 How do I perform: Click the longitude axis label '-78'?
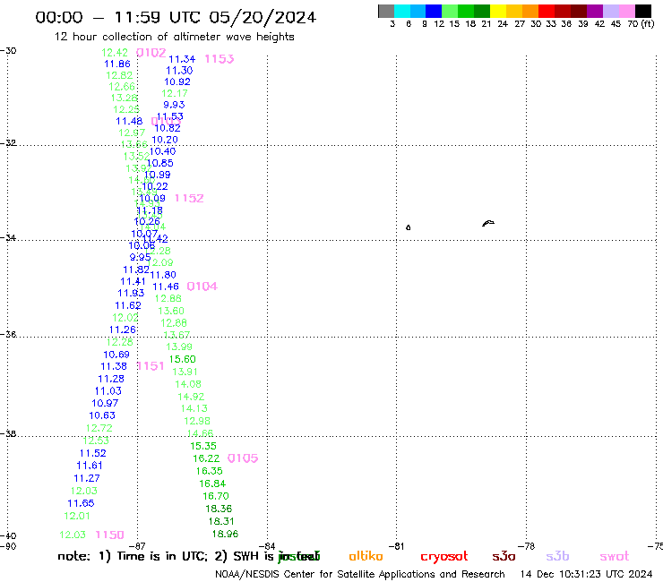pyautogui.click(x=527, y=546)
